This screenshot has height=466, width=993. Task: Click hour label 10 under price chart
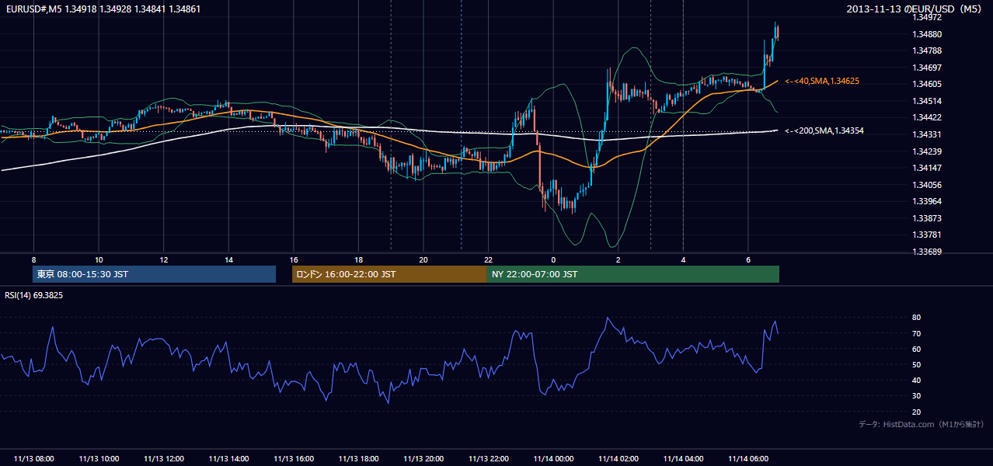click(x=99, y=259)
